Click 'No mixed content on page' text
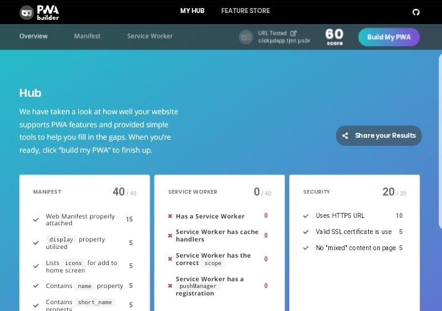 click(356, 248)
